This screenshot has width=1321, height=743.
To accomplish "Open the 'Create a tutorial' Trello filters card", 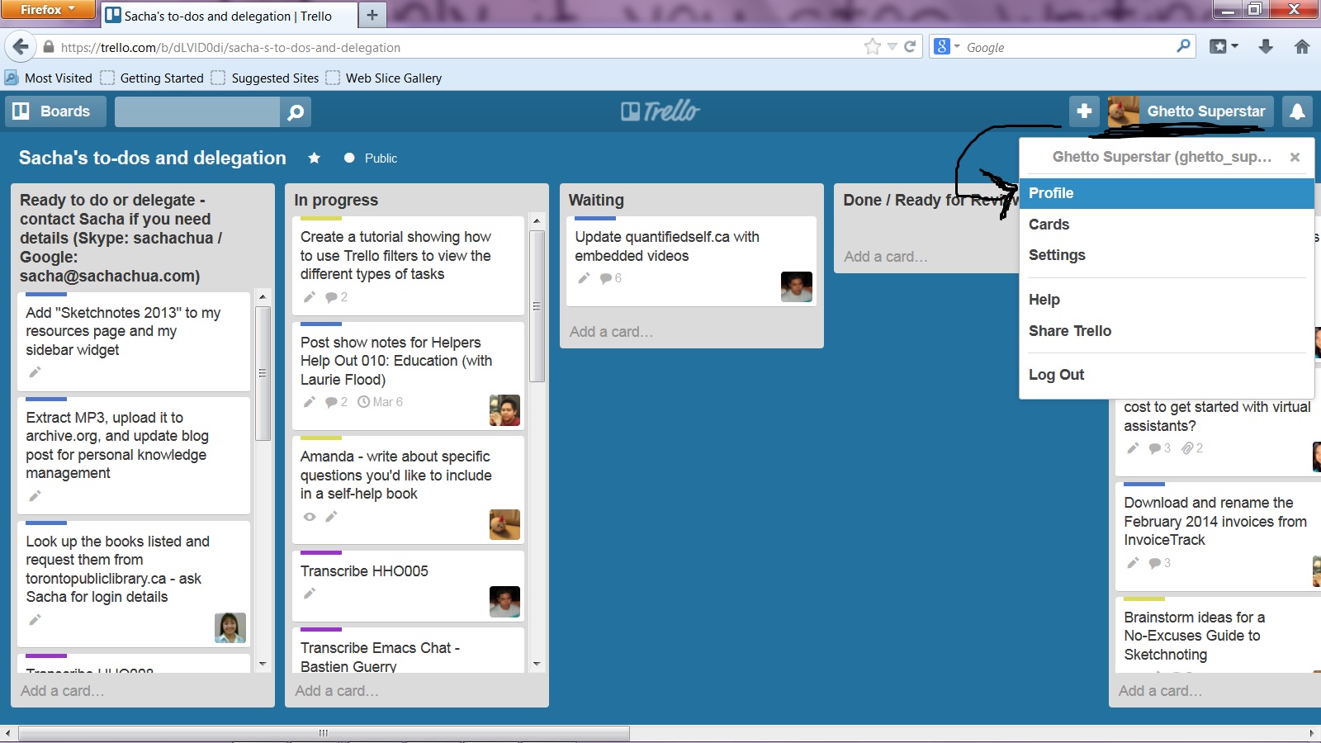I will (x=408, y=266).
